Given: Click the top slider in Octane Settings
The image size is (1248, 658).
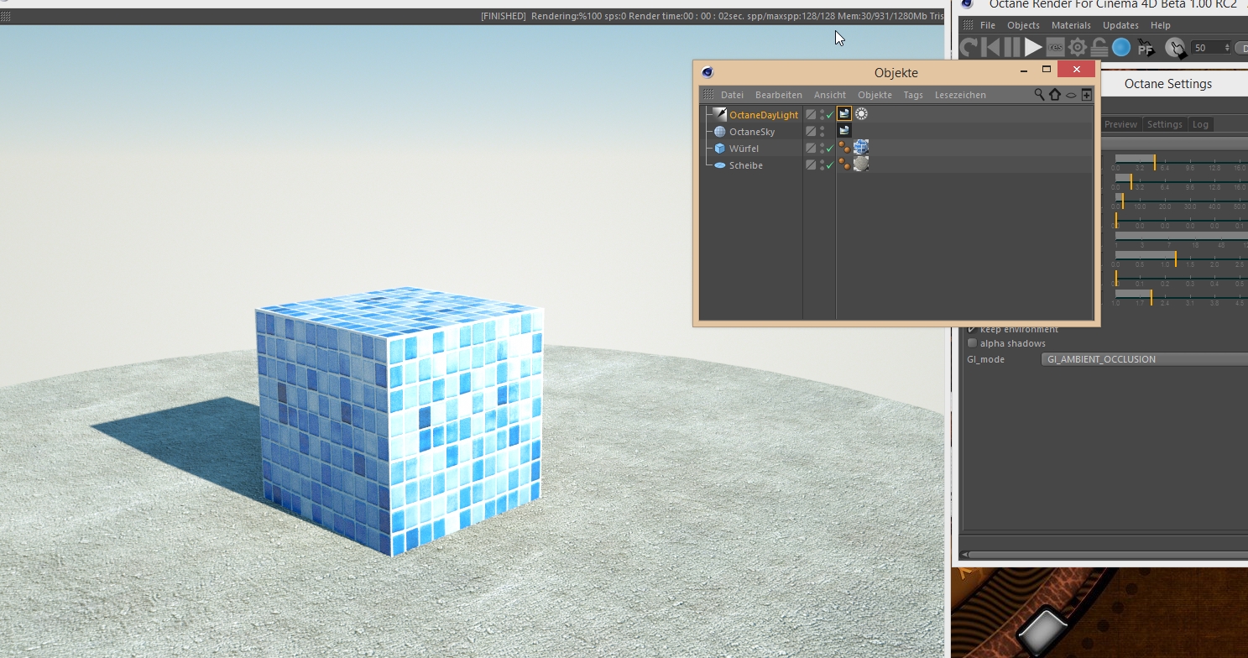Looking at the screenshot, I should (x=1181, y=162).
